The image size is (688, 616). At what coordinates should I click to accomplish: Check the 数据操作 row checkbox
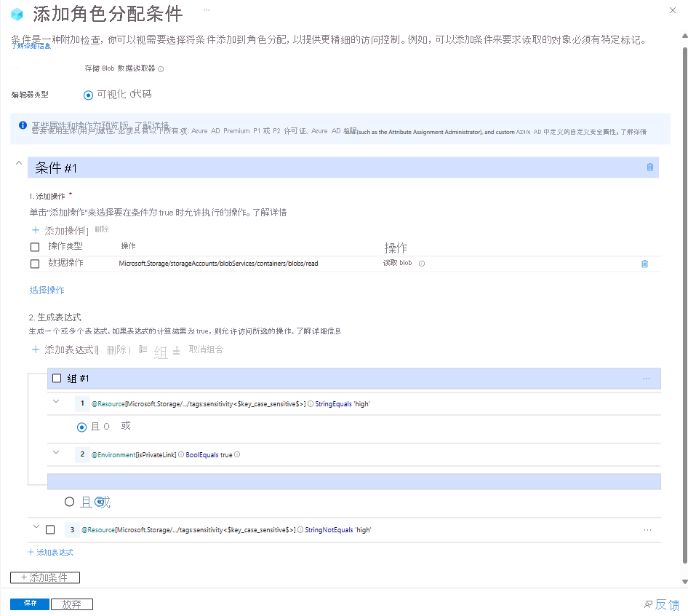(x=35, y=264)
